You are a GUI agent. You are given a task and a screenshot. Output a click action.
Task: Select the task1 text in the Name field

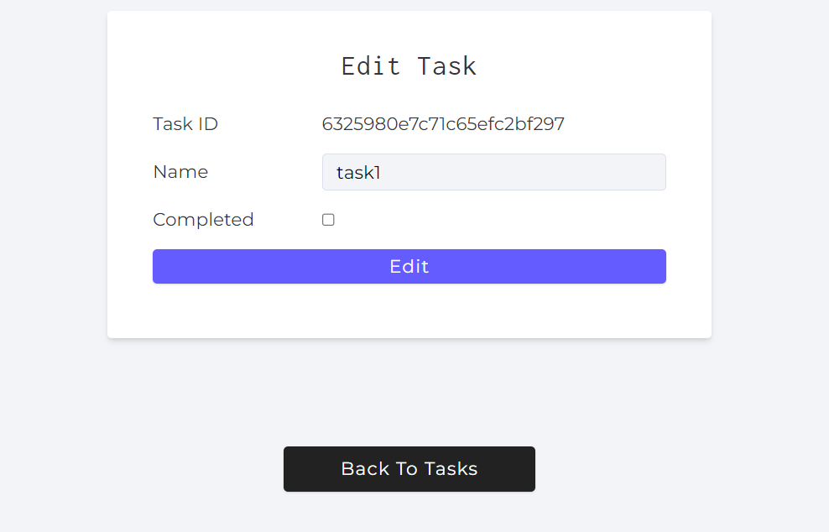pyautogui.click(x=358, y=172)
